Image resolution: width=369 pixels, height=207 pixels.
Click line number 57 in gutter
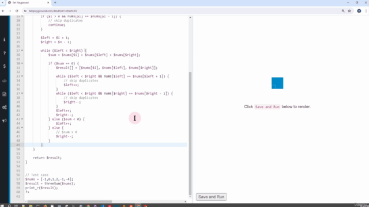(18, 179)
